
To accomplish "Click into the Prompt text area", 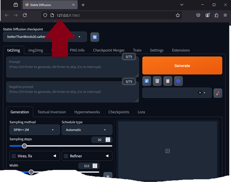I will (72, 67).
